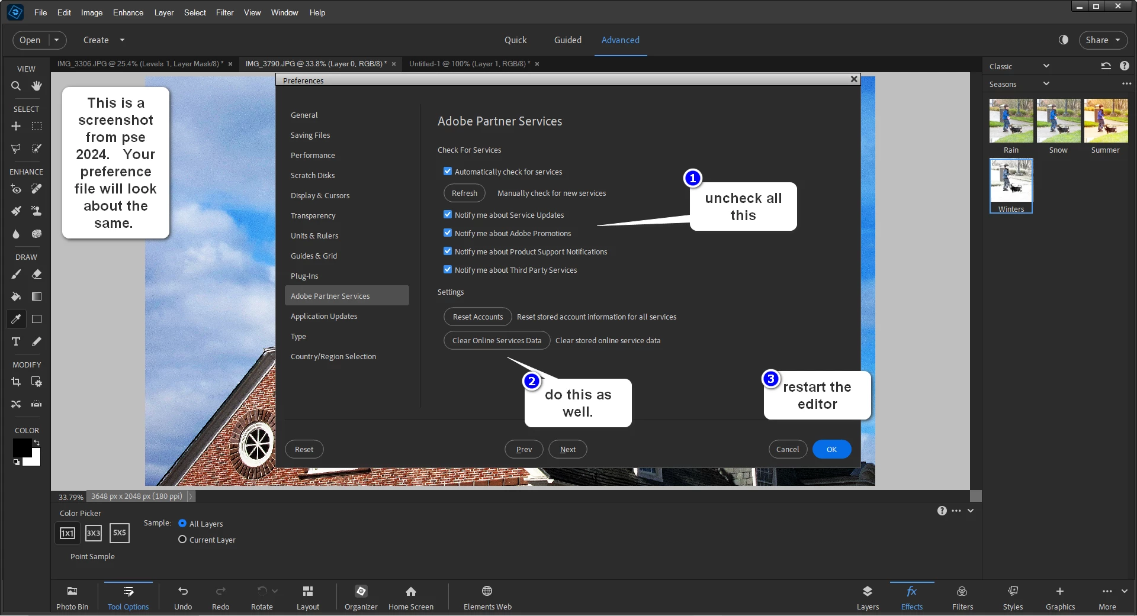Click Cancel in Preferences dialog
1137x616 pixels.
pos(788,449)
